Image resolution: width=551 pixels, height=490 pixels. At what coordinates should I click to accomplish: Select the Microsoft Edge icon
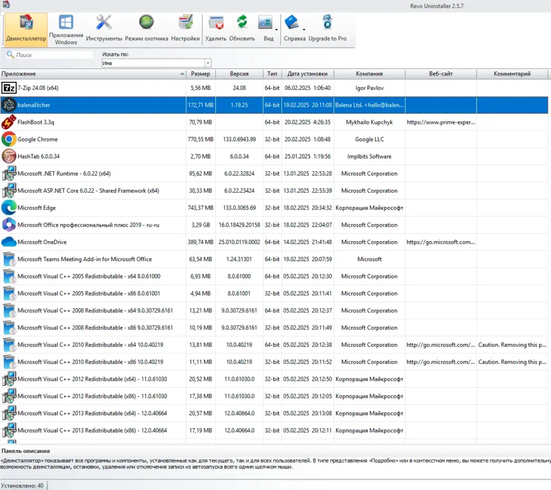(x=9, y=207)
